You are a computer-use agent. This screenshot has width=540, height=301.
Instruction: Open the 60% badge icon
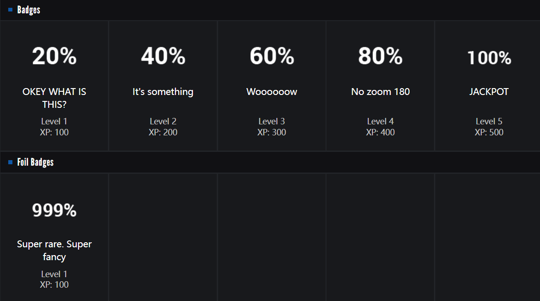pyautogui.click(x=272, y=56)
